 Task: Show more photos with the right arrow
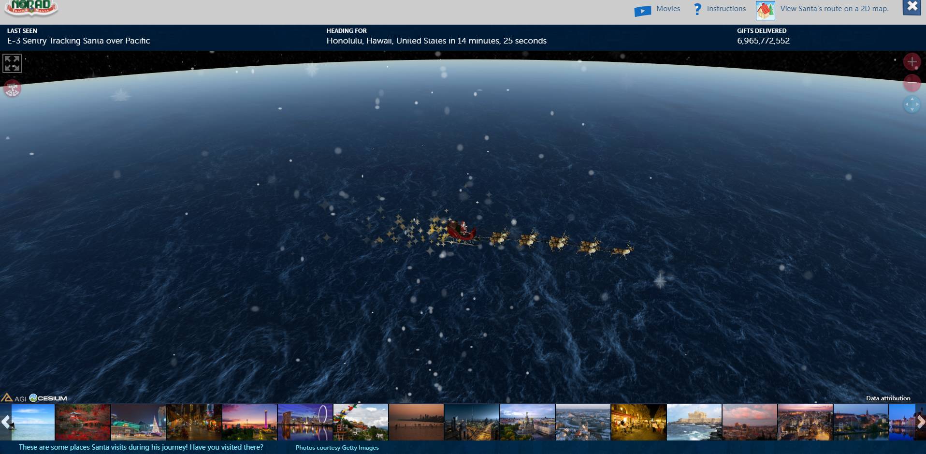920,422
